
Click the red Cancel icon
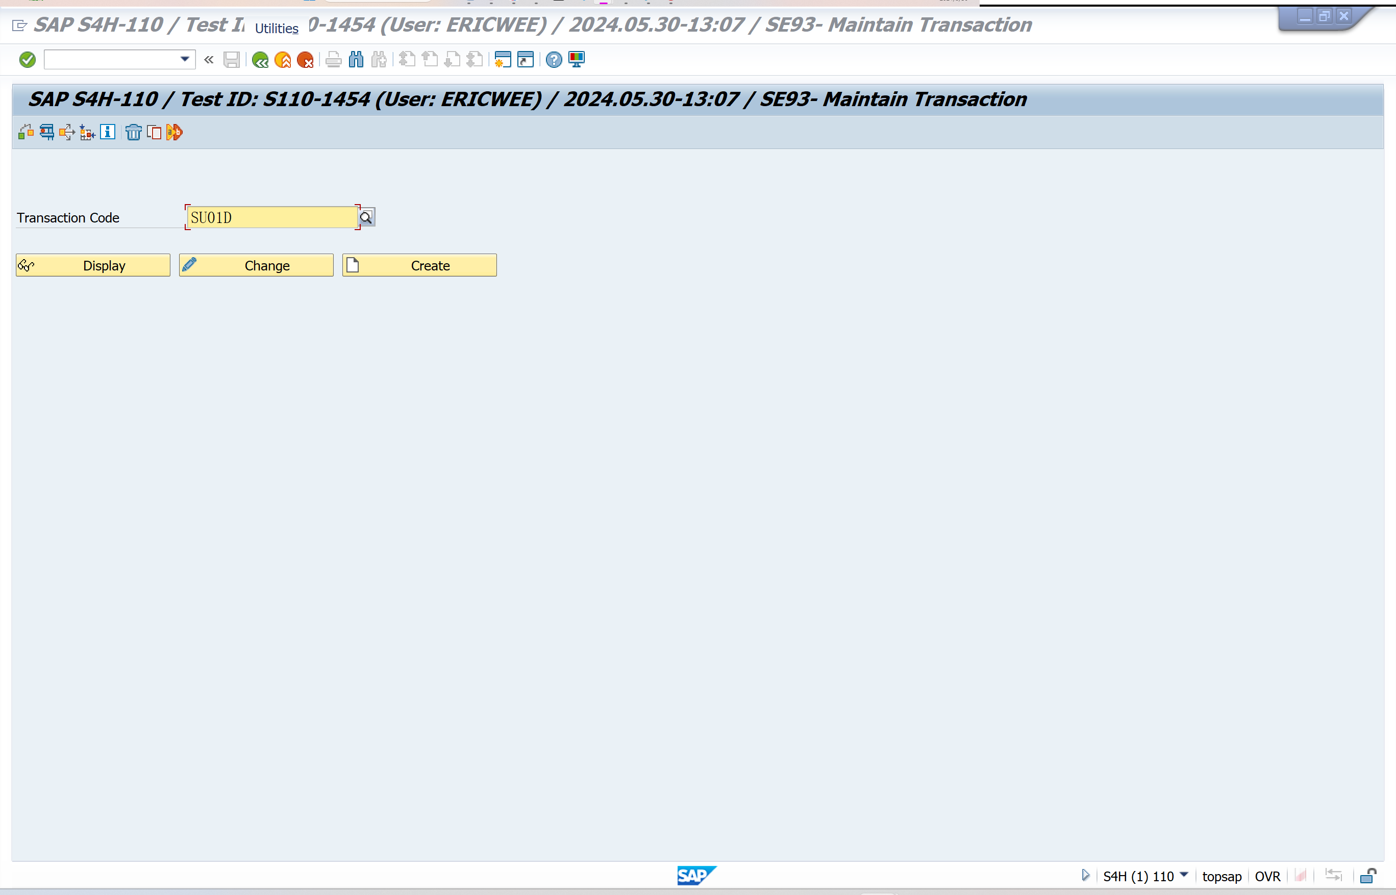click(x=305, y=60)
